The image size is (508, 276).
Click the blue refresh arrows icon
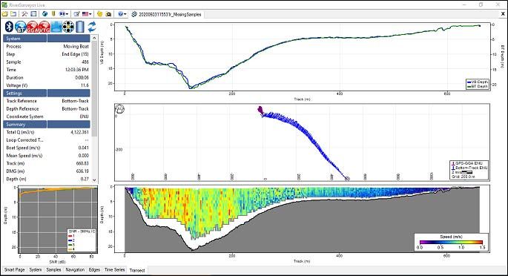tap(92, 27)
